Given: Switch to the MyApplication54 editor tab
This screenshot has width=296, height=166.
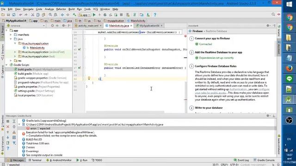Looking at the screenshot, I should (149, 26).
